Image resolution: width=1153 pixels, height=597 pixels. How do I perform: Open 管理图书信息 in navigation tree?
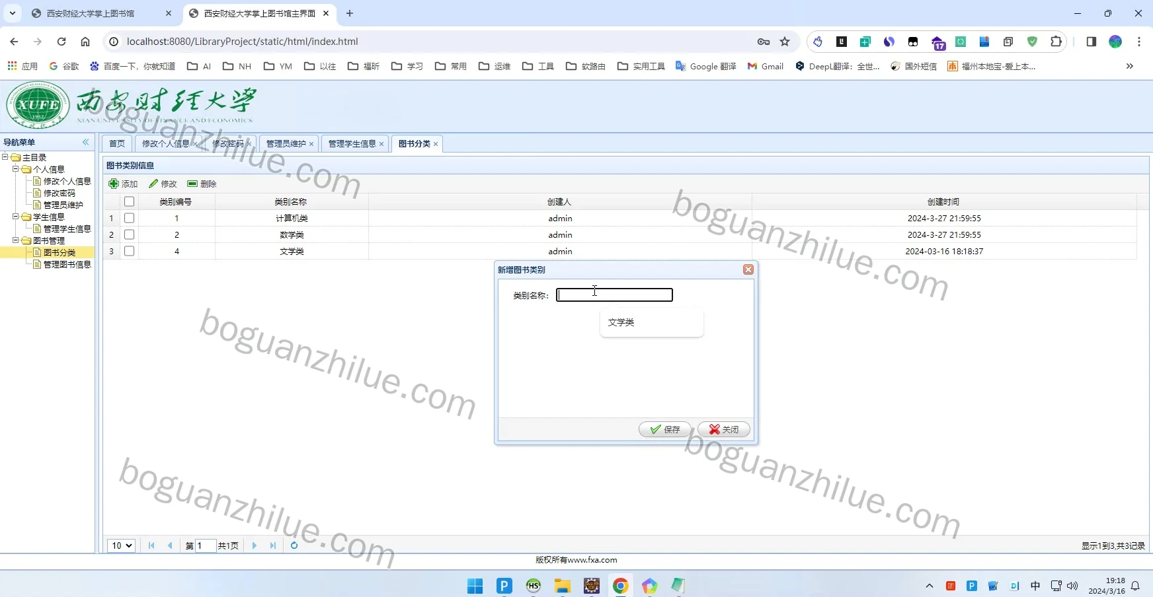[67, 264]
